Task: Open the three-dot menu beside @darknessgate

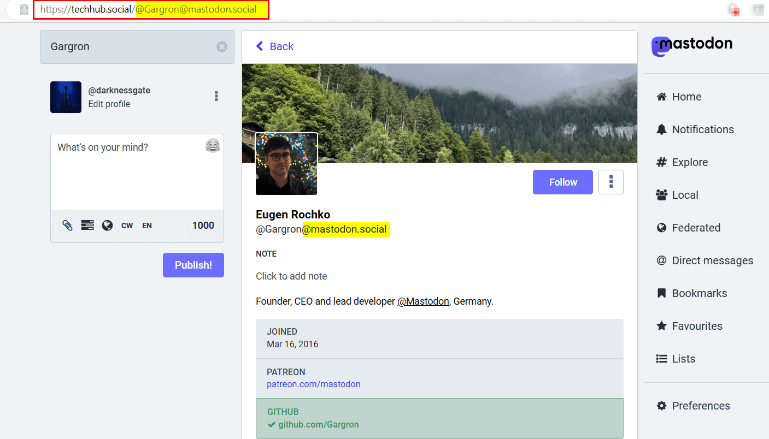Action: click(x=216, y=97)
